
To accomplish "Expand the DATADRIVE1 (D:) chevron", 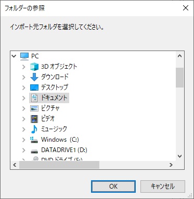I will pyautogui.click(x=24, y=150).
